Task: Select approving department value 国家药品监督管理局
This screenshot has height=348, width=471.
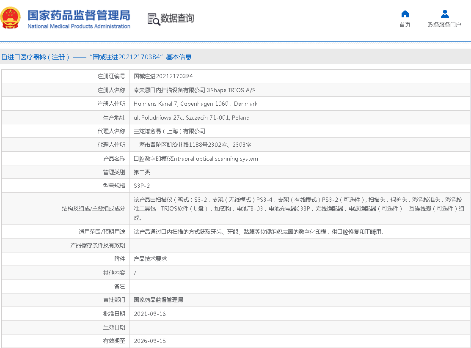Action: tap(158, 300)
